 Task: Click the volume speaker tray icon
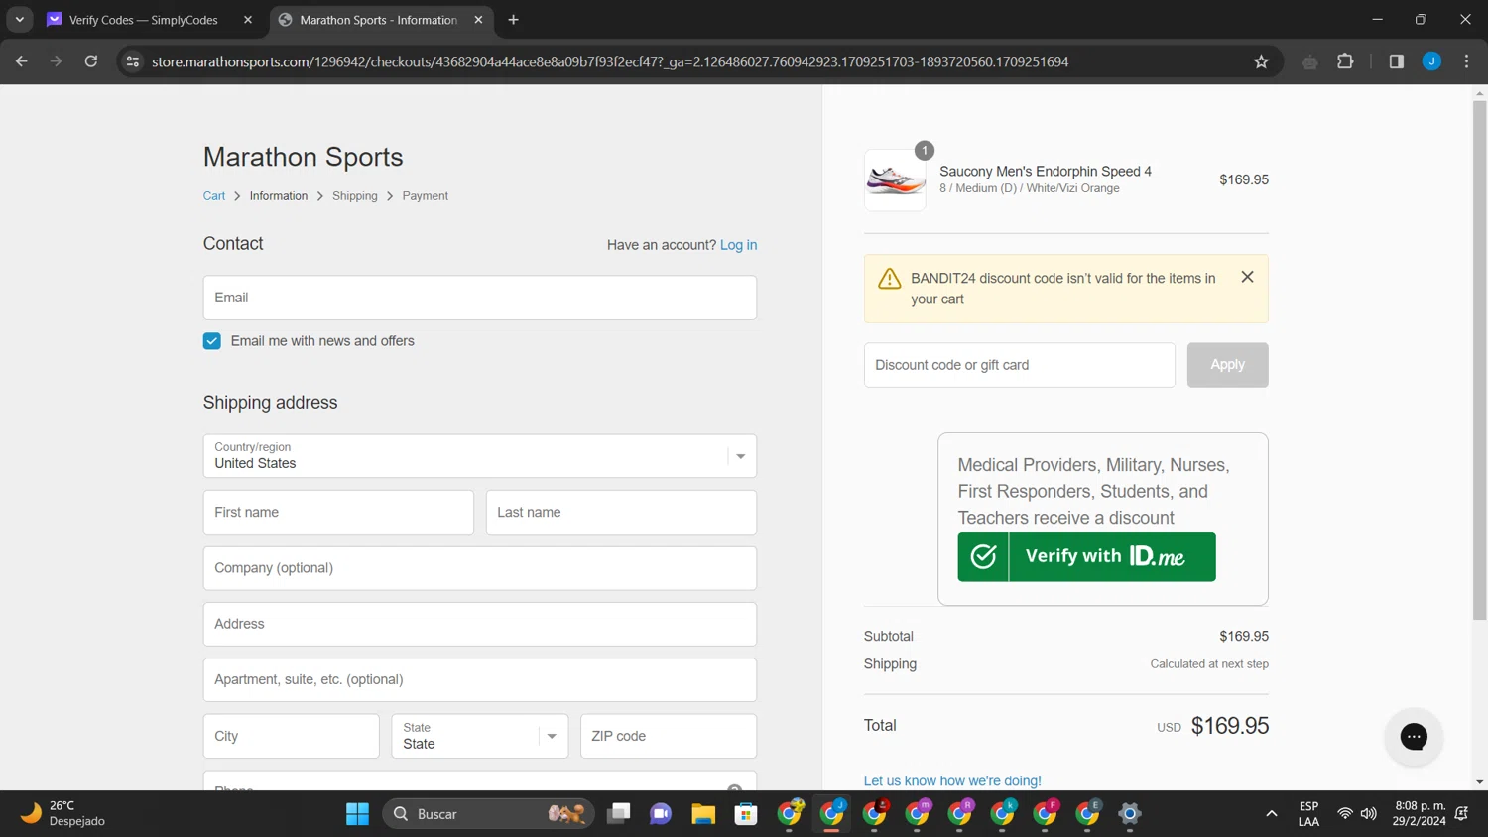(1369, 814)
